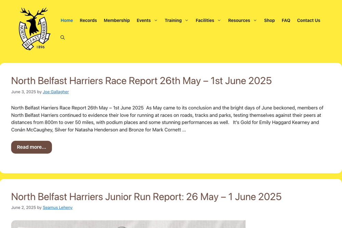Open the Resources menu item
342x228 pixels.
point(239,20)
